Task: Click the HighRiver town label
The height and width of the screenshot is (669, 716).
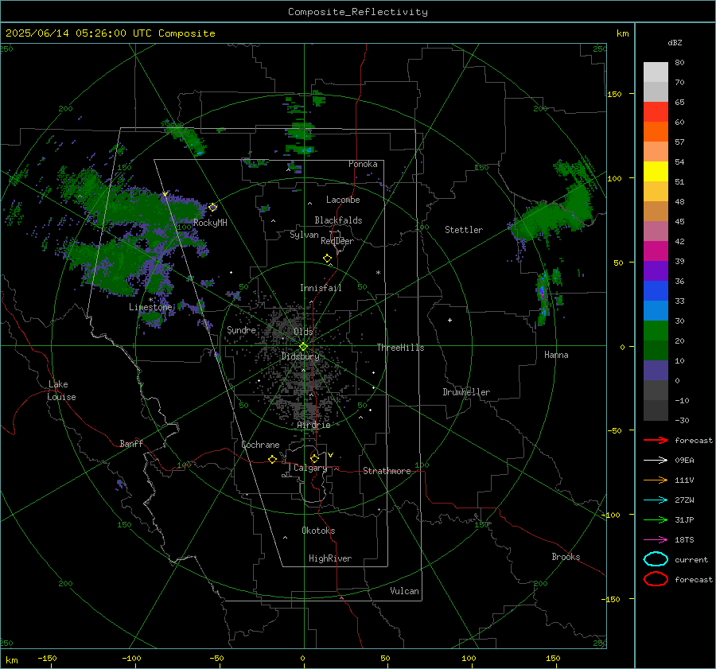Action: coord(330,558)
